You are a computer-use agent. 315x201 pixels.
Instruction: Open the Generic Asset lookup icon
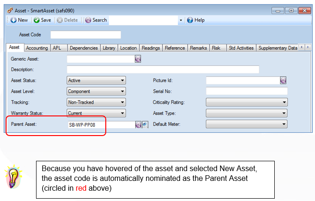click(138, 59)
